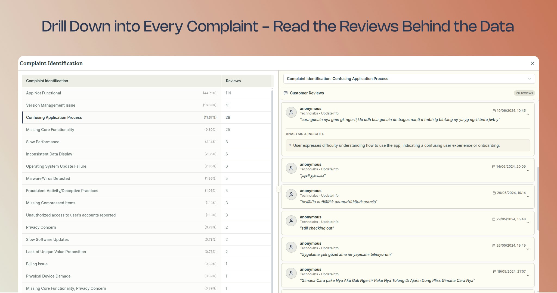Click avatar icon of first anonymous review
The image size is (557, 293).
[x=291, y=112]
